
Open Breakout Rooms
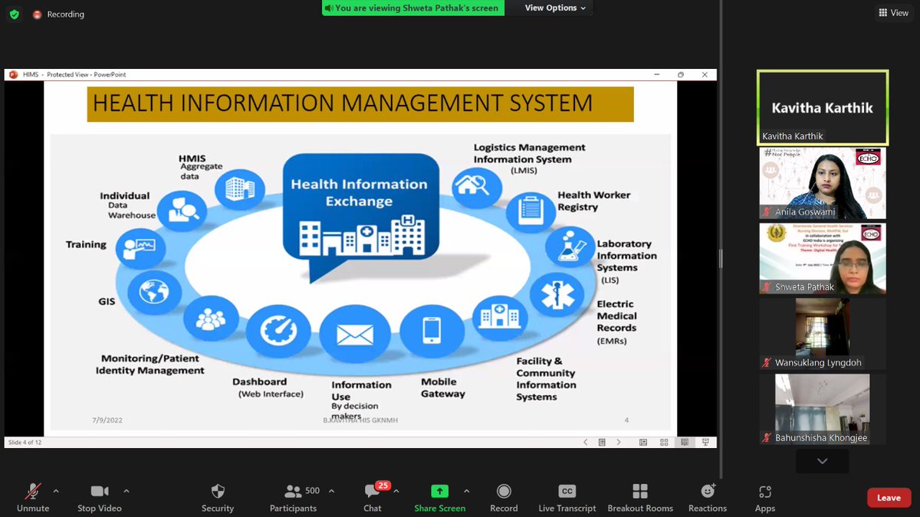[x=640, y=498]
